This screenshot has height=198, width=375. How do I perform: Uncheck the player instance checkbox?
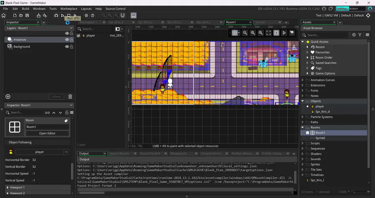tap(78, 35)
